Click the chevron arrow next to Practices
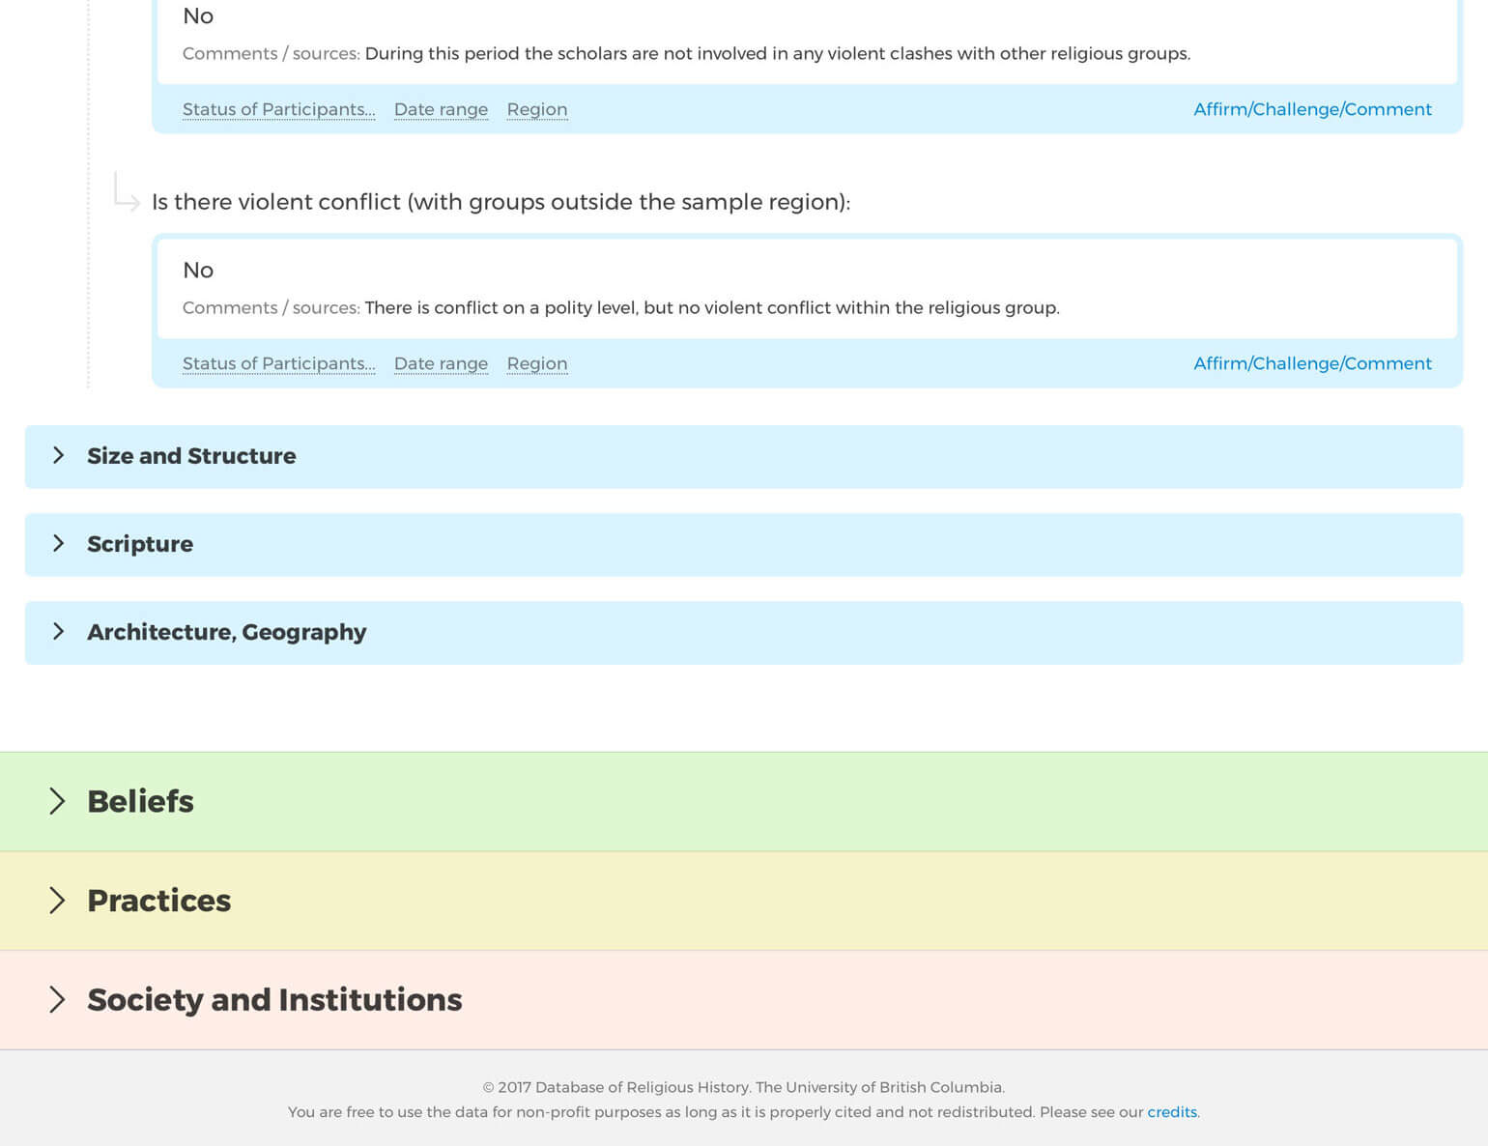The height and width of the screenshot is (1146, 1488). point(57,901)
